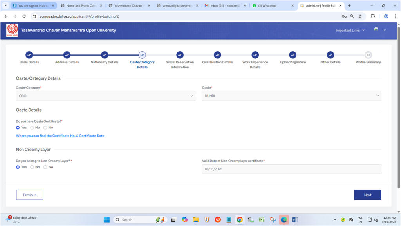401x226 pixels.
Task: Bookmark this page with star icon
Action: coord(360,16)
